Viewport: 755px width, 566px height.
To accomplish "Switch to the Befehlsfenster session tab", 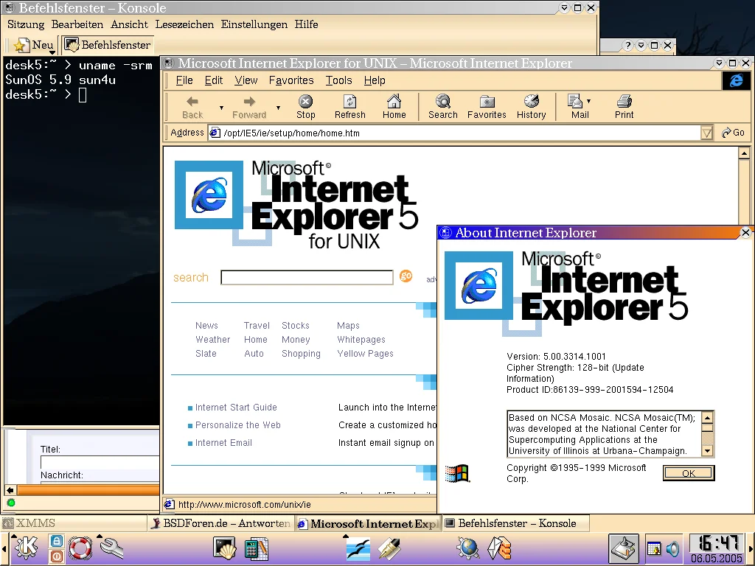I will point(108,45).
